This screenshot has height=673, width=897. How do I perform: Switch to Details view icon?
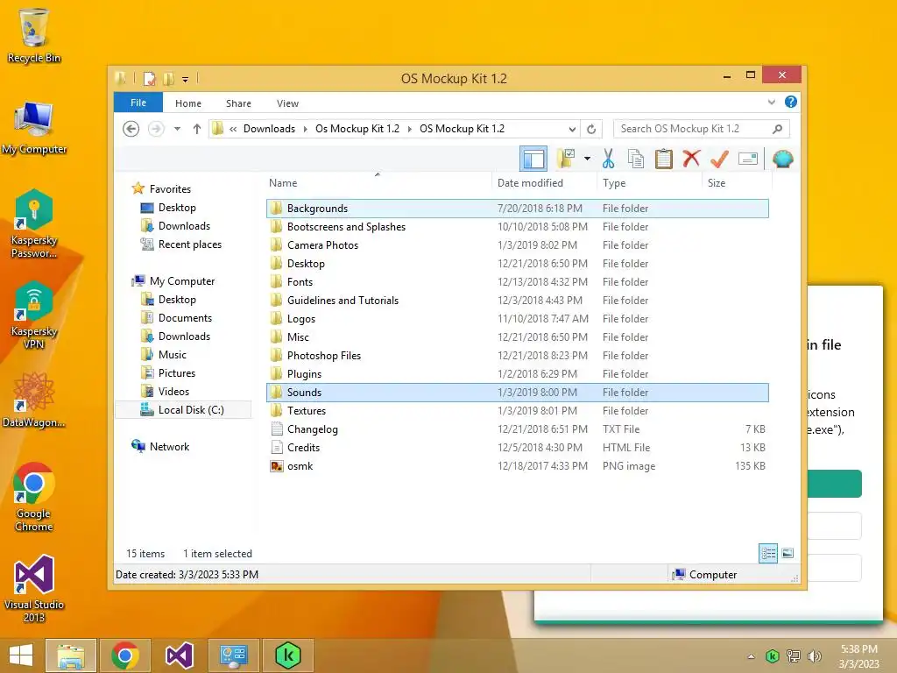tap(768, 553)
